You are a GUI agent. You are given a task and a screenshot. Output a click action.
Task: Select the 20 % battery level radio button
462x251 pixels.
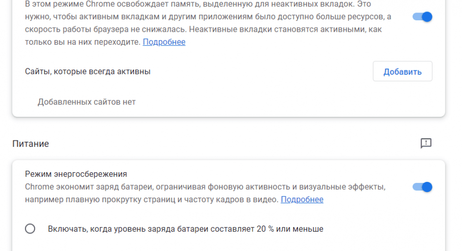[x=30, y=229]
